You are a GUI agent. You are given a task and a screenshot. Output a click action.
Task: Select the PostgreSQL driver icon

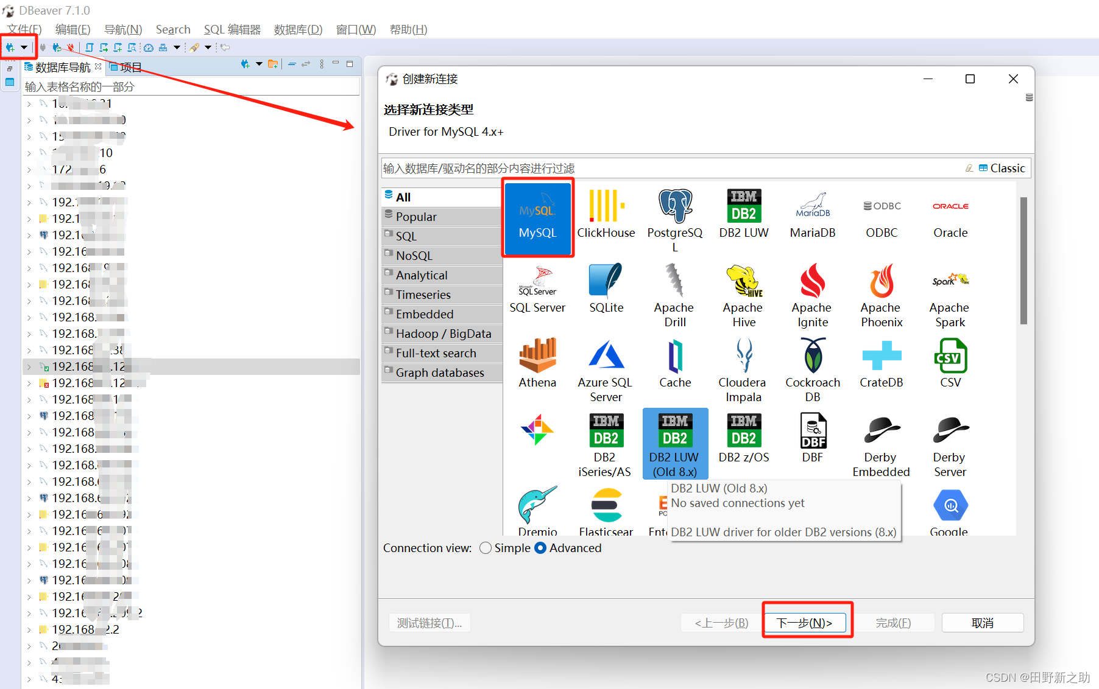[x=675, y=220]
